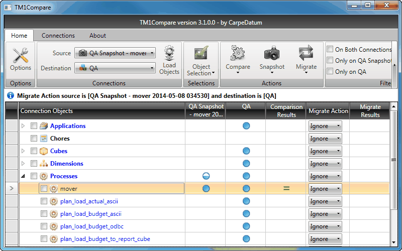402x251 pixels.
Task: Open the Destination connection dropdown
Action: tap(115, 68)
